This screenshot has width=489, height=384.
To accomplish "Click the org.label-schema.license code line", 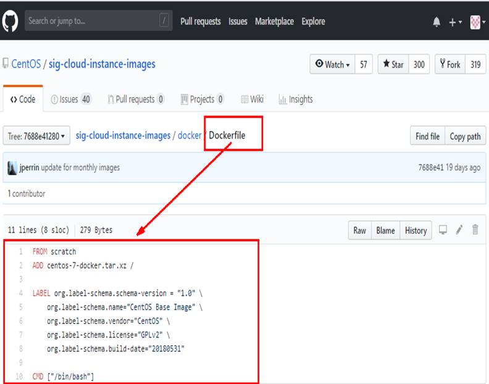I will pyautogui.click(x=109, y=335).
